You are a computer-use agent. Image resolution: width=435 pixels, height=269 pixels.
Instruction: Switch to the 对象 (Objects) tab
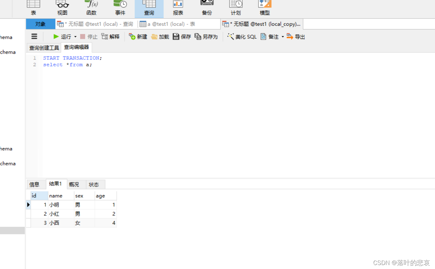pyautogui.click(x=41, y=24)
